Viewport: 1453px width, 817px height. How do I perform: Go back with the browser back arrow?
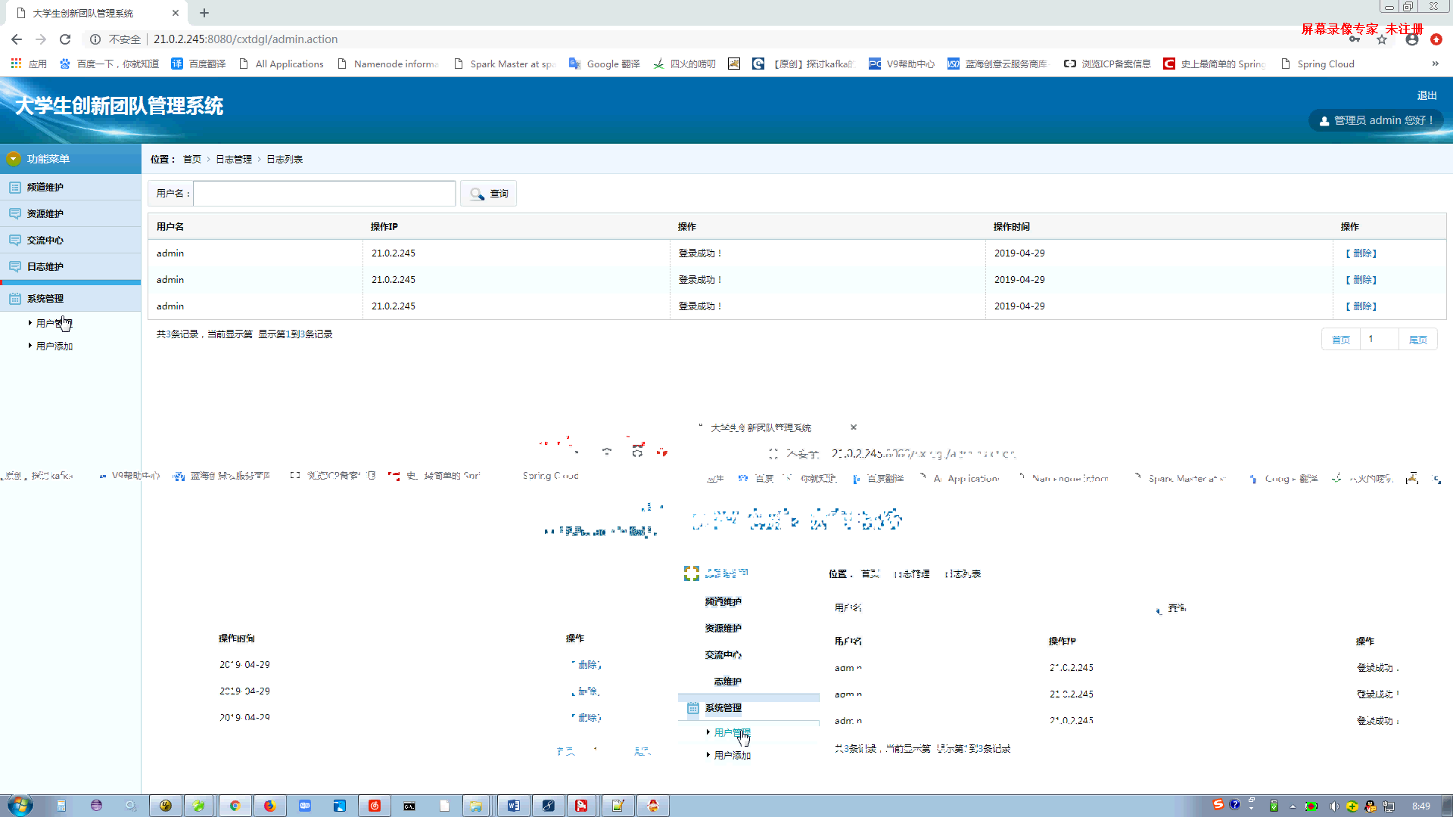[17, 39]
